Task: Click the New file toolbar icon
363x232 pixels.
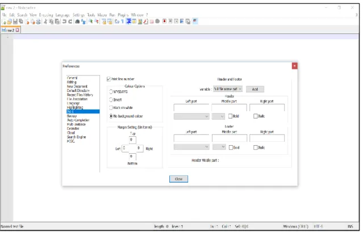Action: pos(5,22)
